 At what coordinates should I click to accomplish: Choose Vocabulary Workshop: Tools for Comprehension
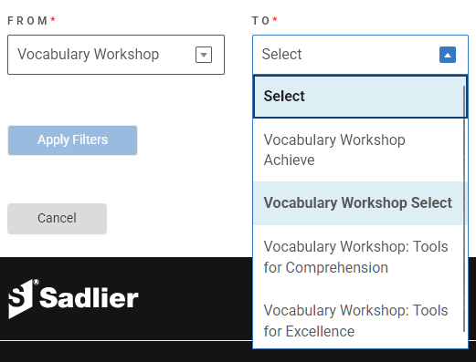click(x=359, y=257)
